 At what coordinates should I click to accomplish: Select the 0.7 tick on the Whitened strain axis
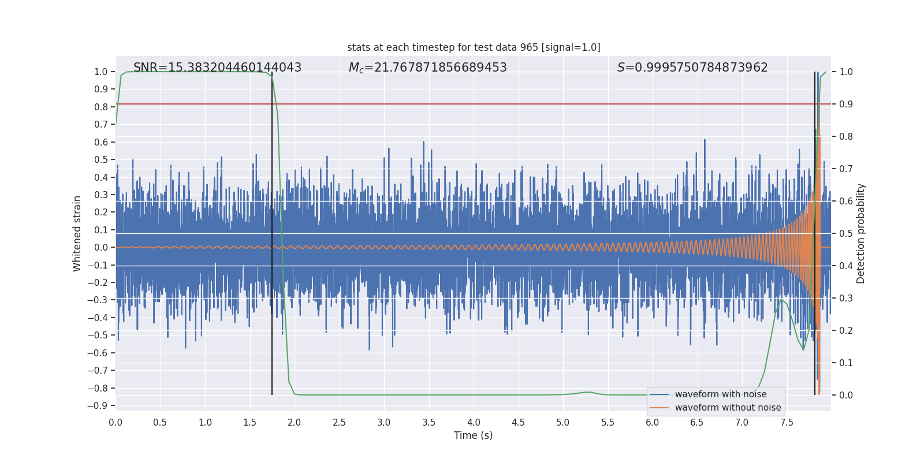101,124
